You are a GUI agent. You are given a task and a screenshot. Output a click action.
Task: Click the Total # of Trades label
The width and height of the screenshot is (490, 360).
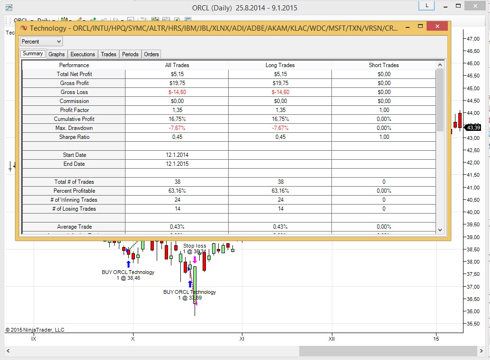74,182
